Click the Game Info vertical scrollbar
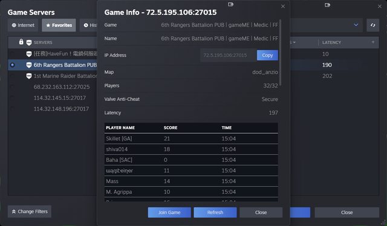 click(x=280, y=53)
